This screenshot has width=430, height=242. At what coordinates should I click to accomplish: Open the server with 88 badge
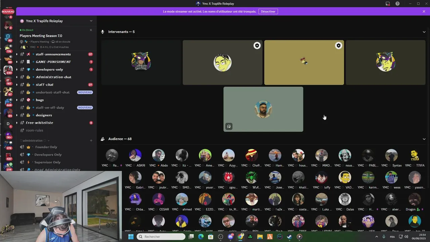pyautogui.click(x=8, y=59)
